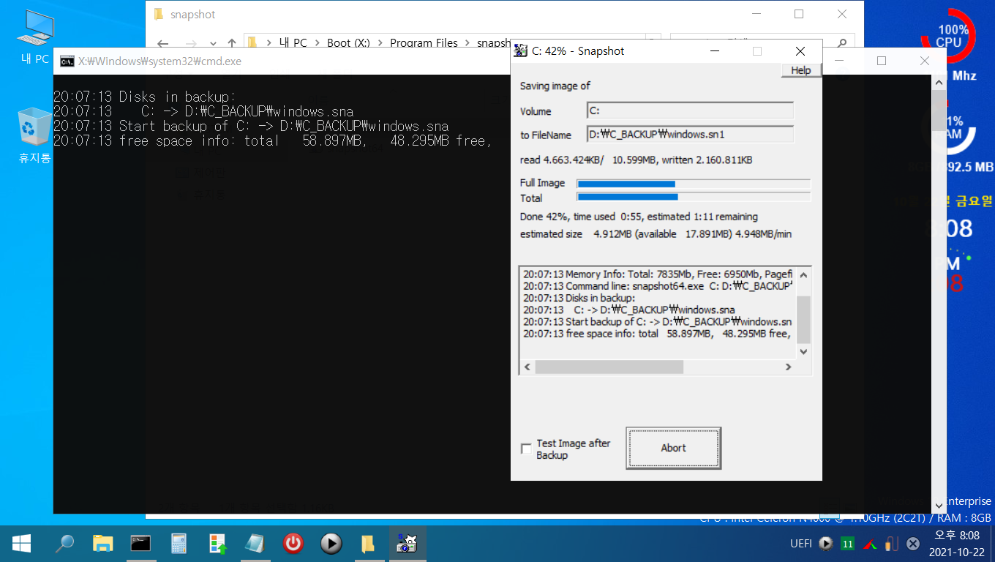995x562 pixels.
Task: Click the USB device tray icon
Action: [x=892, y=544]
